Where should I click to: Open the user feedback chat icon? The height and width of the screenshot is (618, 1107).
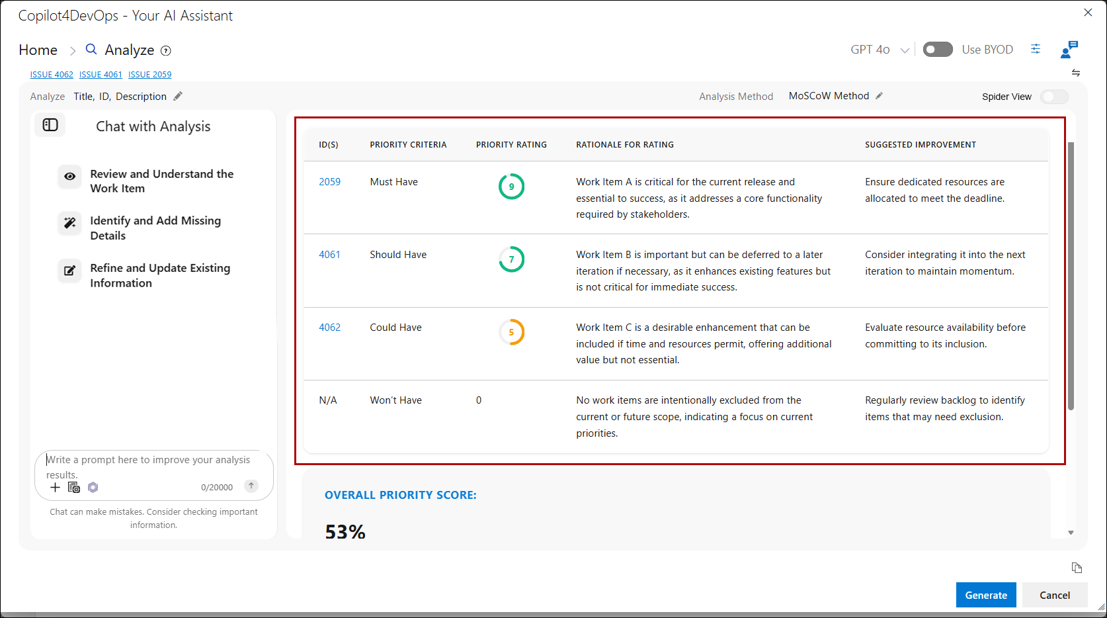click(1069, 50)
